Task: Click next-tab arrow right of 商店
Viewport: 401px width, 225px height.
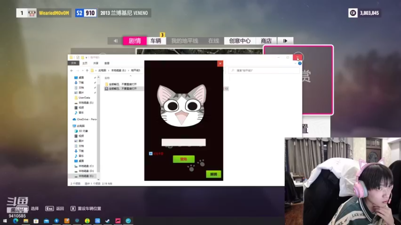Action: tap(285, 41)
